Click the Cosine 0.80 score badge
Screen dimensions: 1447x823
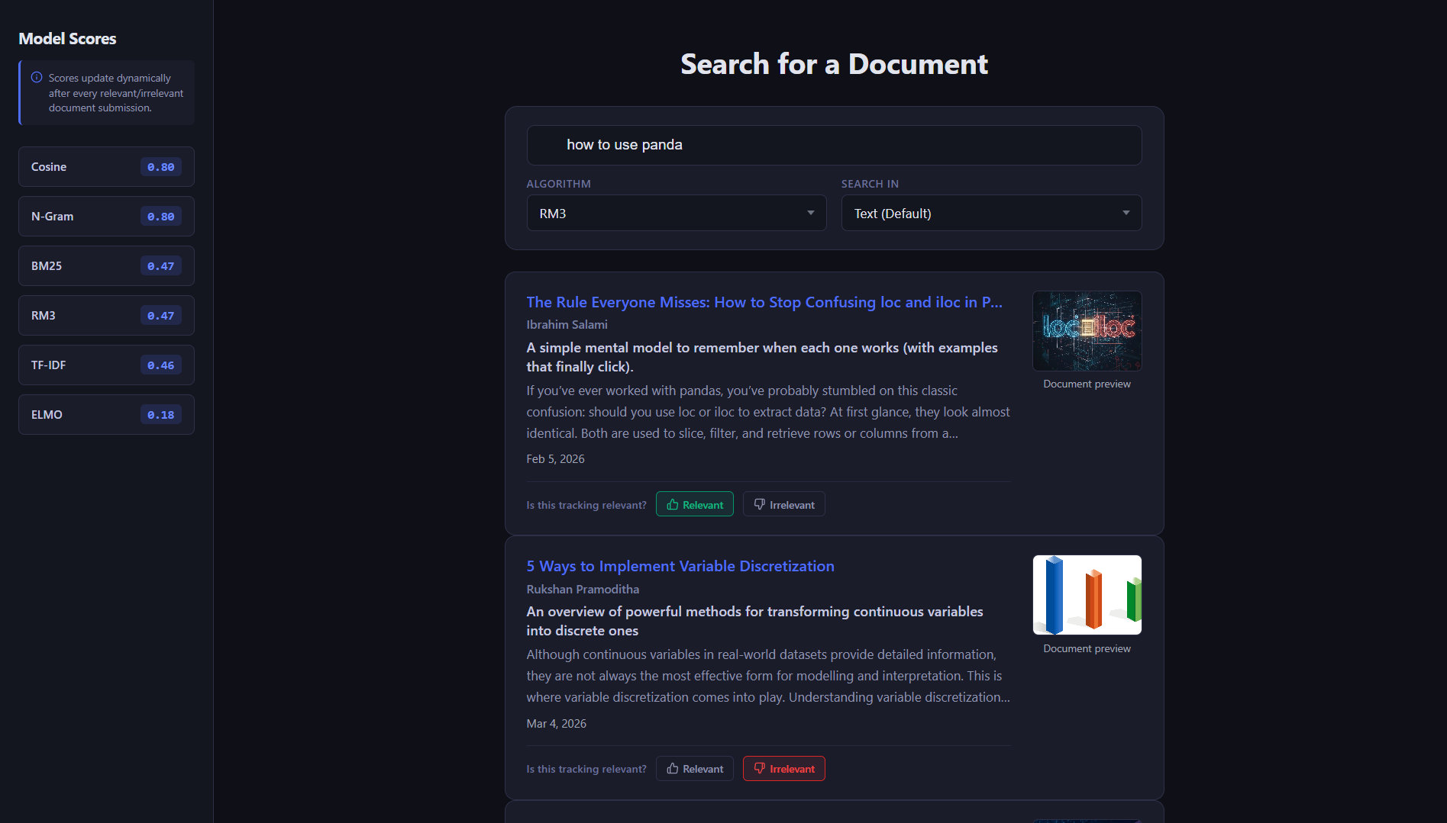pos(160,167)
